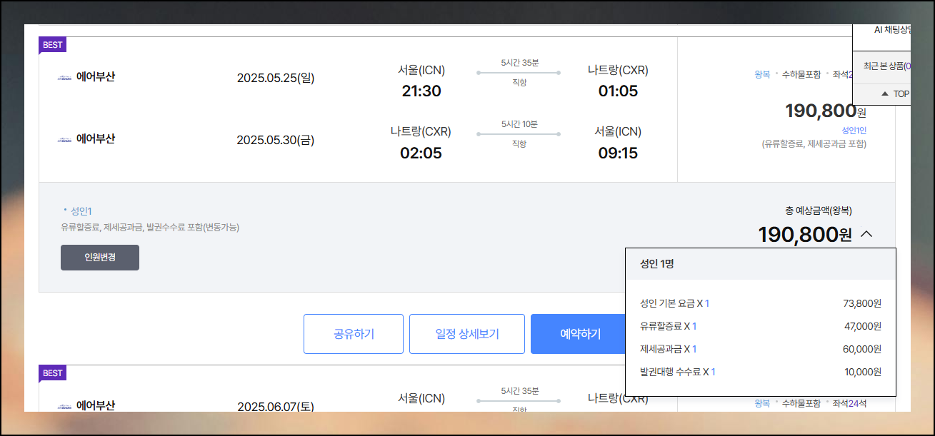
Task: Click the 5시간 10분 flight duration
Action: tap(519, 124)
